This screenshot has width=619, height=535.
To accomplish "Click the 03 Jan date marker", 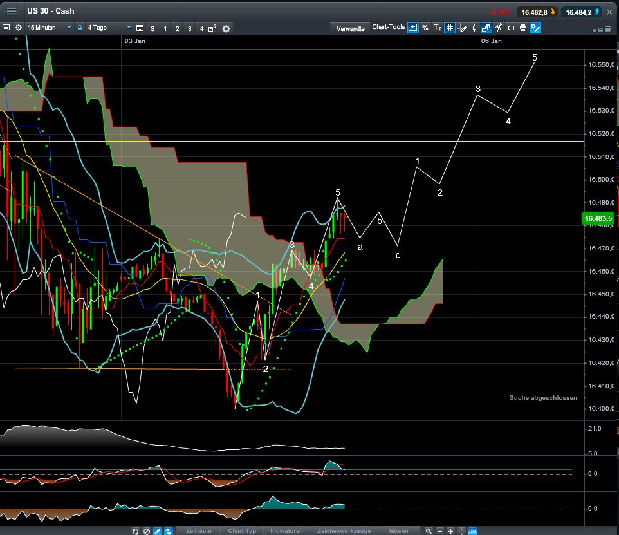I will coord(134,41).
